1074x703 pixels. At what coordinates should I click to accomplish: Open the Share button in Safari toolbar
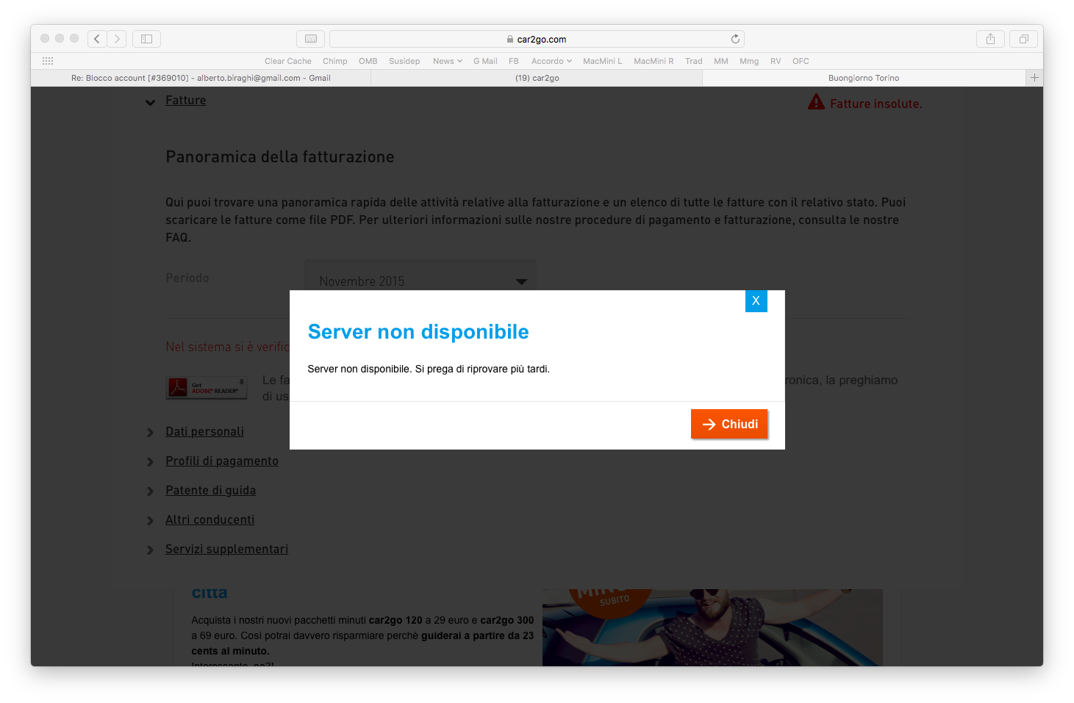990,39
